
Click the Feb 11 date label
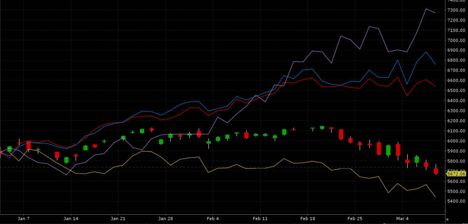[260, 218]
